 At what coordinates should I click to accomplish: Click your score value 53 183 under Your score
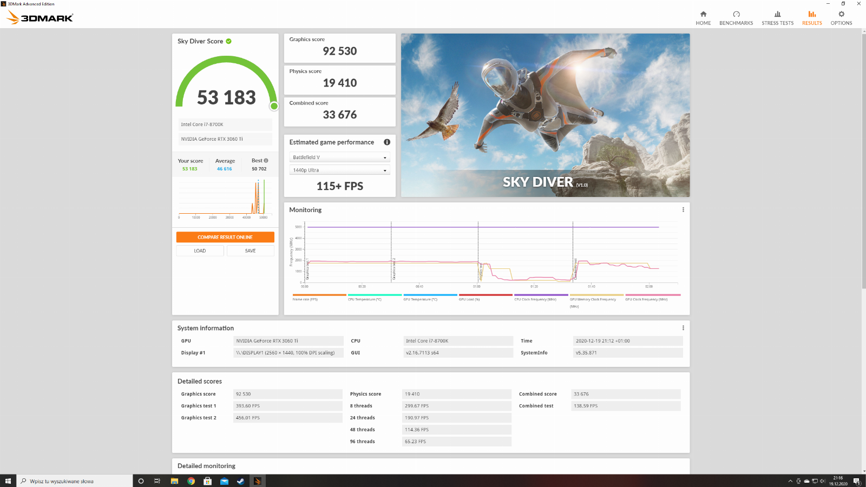(190, 169)
